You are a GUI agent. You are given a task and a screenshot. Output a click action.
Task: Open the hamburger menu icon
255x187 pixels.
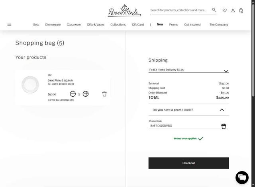coord(9,24)
